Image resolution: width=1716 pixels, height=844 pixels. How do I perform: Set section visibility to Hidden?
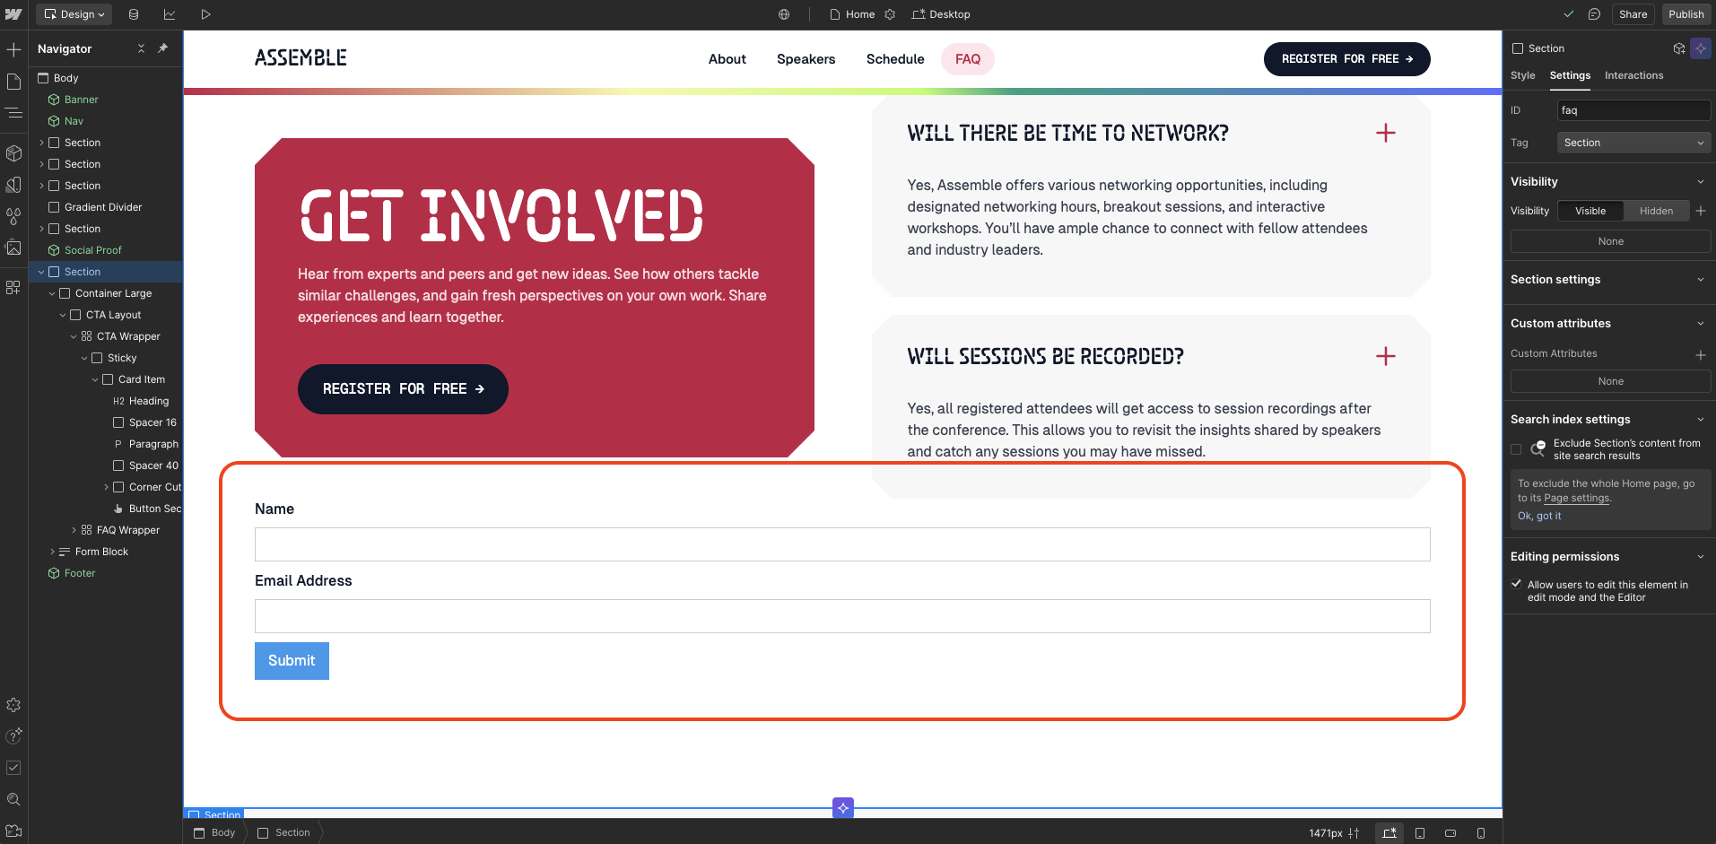point(1656,211)
